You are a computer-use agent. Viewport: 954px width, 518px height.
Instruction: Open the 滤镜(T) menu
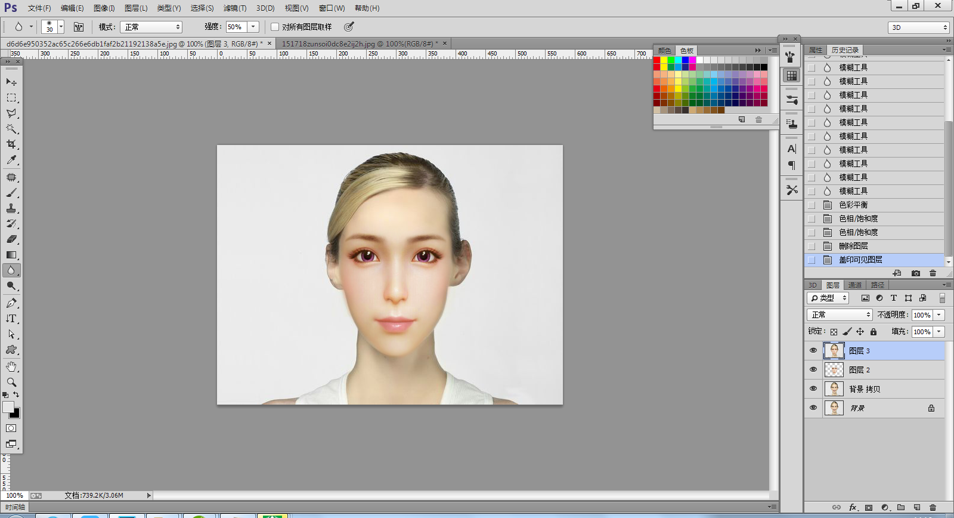tap(234, 8)
